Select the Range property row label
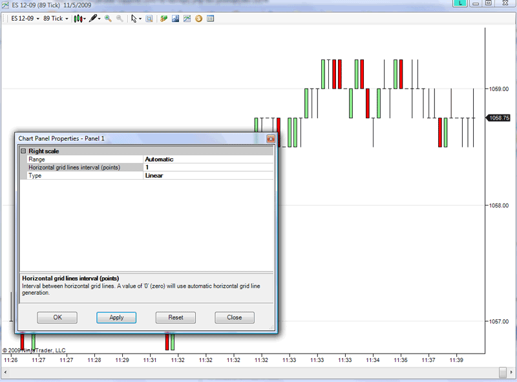Viewport: 517px width, 382px height. pyautogui.click(x=85, y=160)
